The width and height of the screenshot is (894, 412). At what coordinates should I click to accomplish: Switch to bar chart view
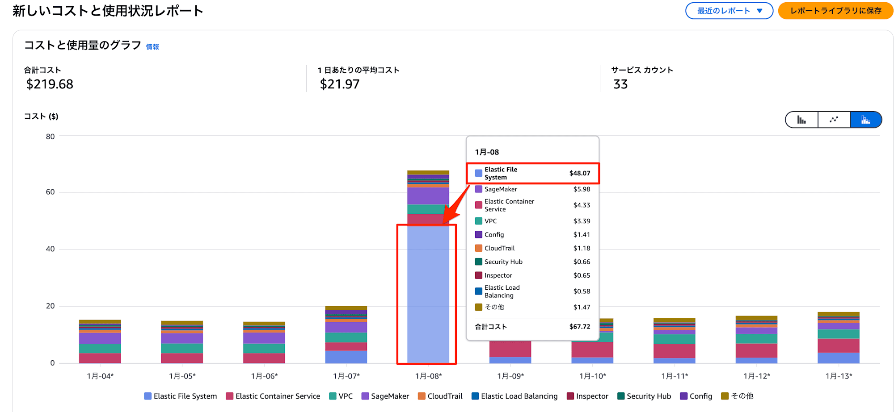click(802, 120)
